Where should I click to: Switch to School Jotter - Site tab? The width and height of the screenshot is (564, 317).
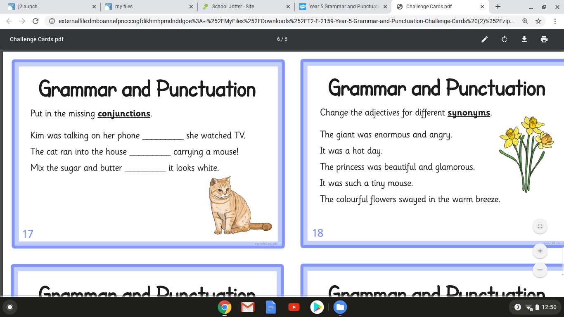click(x=246, y=7)
